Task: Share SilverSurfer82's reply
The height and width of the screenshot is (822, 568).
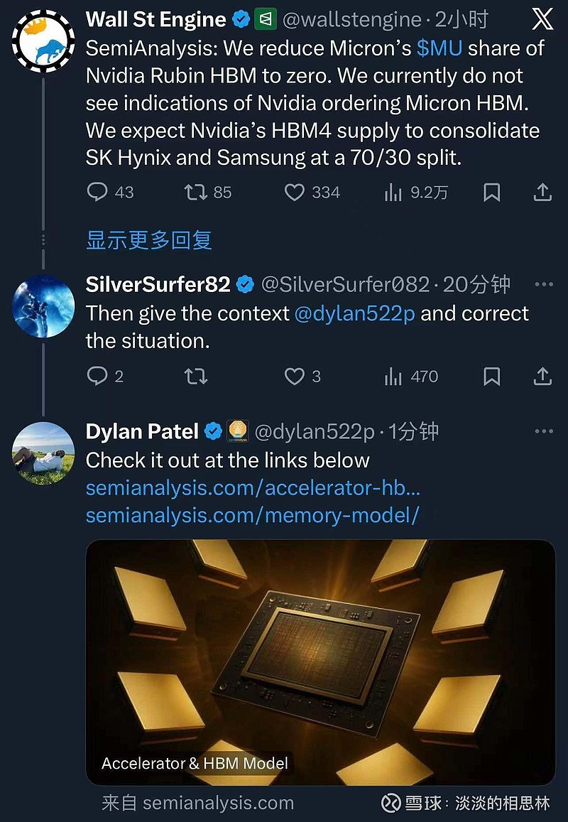Action: (542, 377)
